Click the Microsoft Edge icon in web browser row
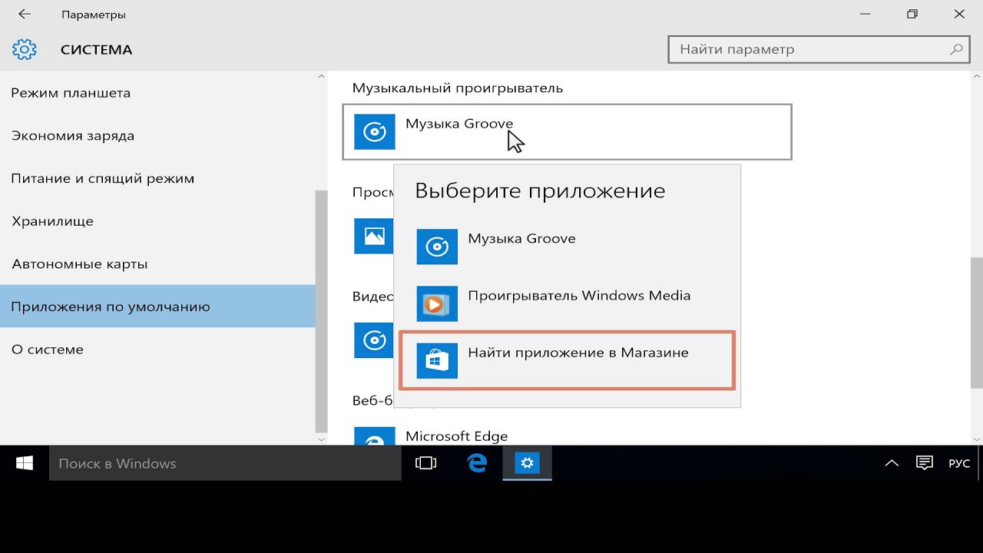Image resolution: width=983 pixels, height=553 pixels. pyautogui.click(x=373, y=436)
